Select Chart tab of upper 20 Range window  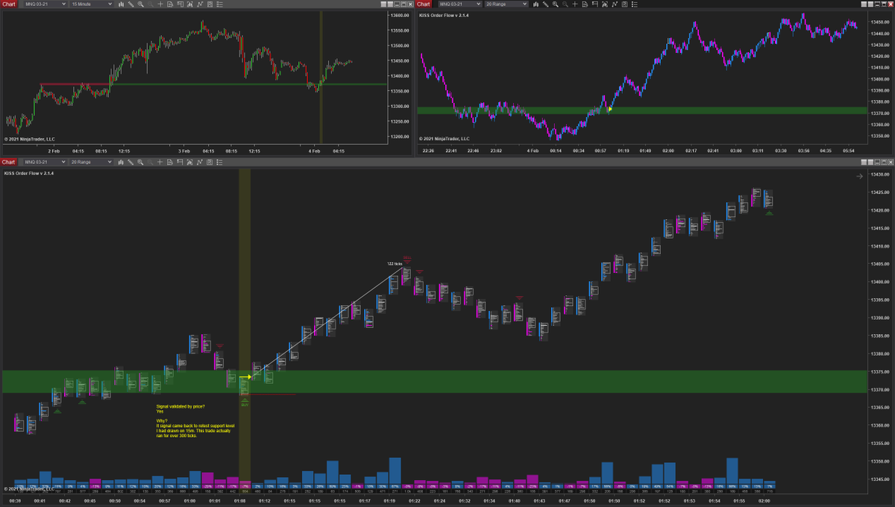click(x=423, y=4)
